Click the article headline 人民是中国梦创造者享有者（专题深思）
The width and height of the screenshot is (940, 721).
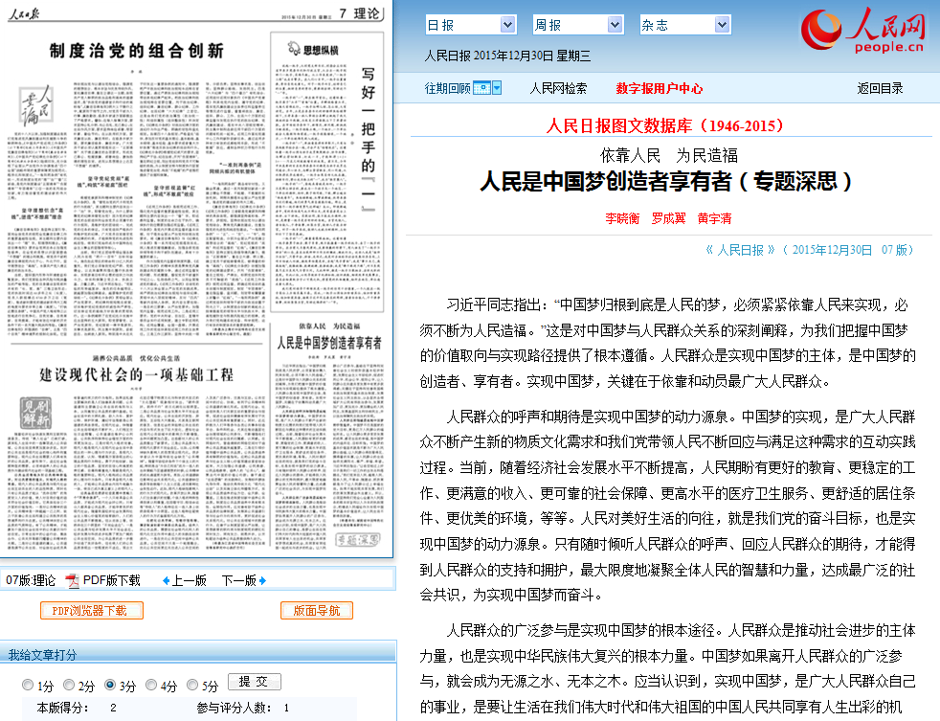(x=666, y=181)
